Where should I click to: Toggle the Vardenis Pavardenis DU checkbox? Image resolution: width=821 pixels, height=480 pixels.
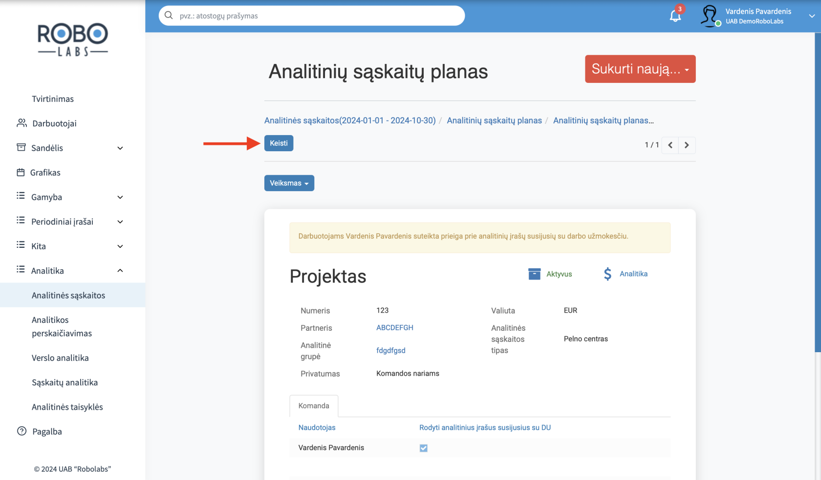click(x=424, y=448)
